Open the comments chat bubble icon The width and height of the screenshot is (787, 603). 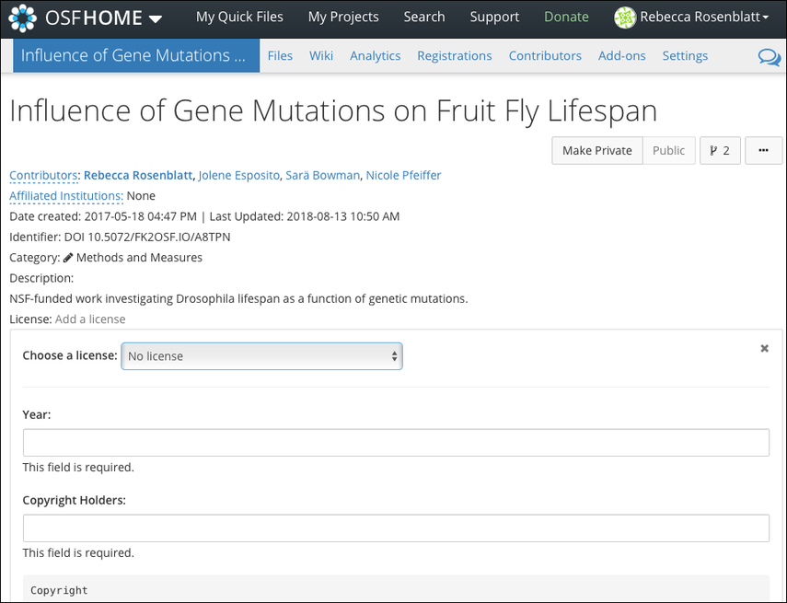click(x=769, y=57)
